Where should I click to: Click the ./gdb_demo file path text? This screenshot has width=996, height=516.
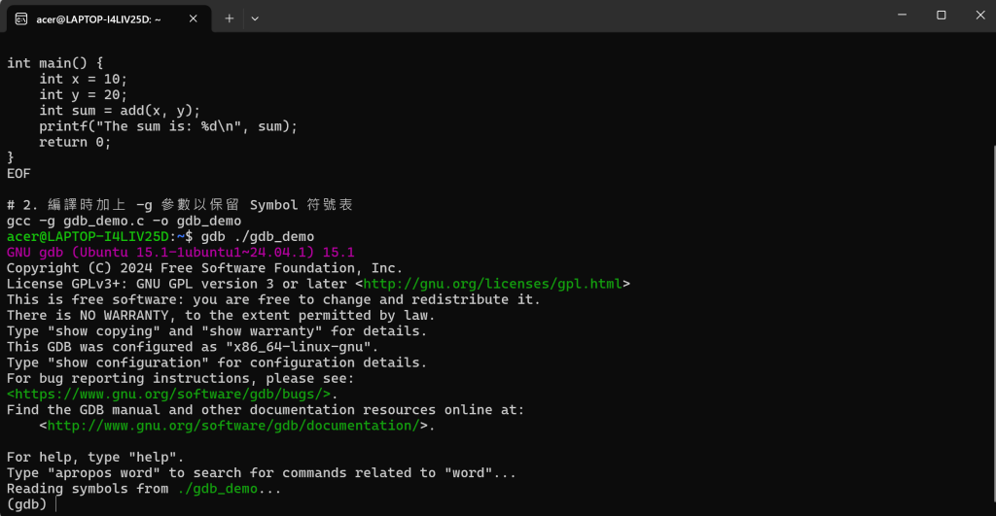(218, 489)
